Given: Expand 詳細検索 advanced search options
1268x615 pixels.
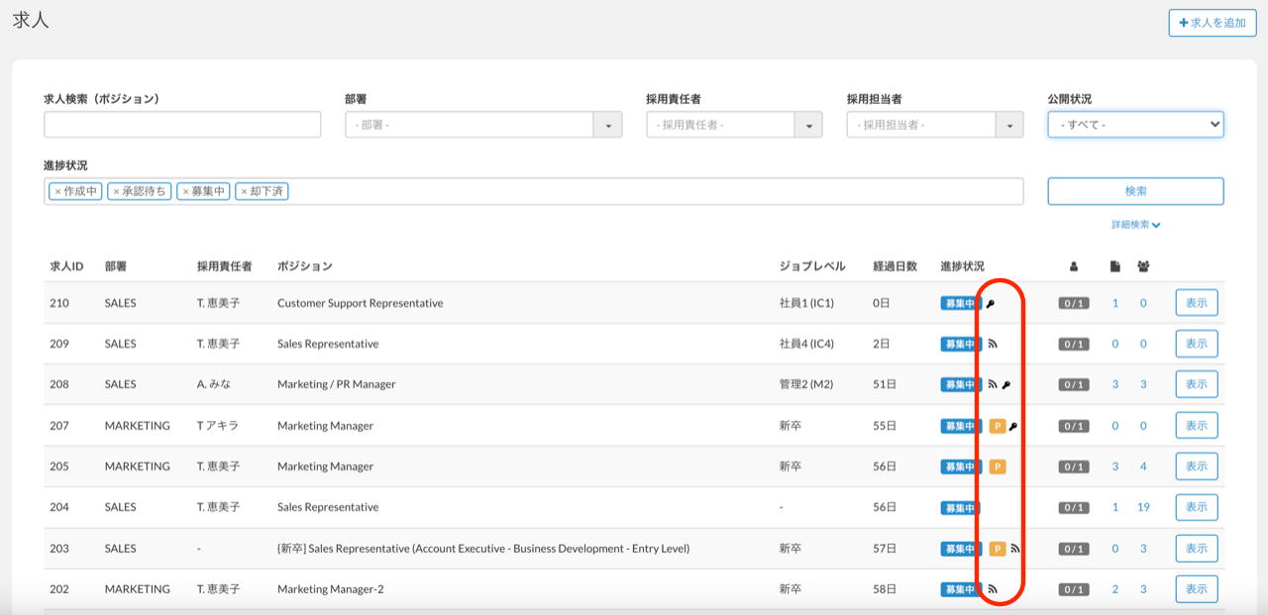Looking at the screenshot, I should pos(1135,225).
